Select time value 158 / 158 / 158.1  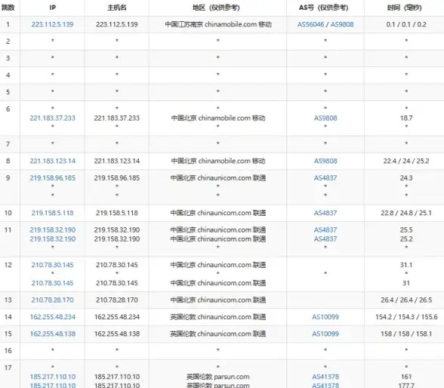tap(406, 334)
